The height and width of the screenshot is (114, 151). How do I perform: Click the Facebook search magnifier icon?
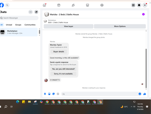click(x=7, y=5)
